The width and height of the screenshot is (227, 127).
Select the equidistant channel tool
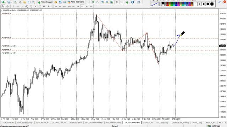[x=27, y=6]
